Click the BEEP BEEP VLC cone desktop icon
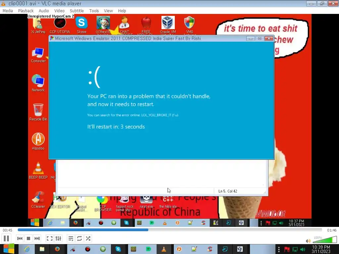339x254 pixels. click(38, 171)
